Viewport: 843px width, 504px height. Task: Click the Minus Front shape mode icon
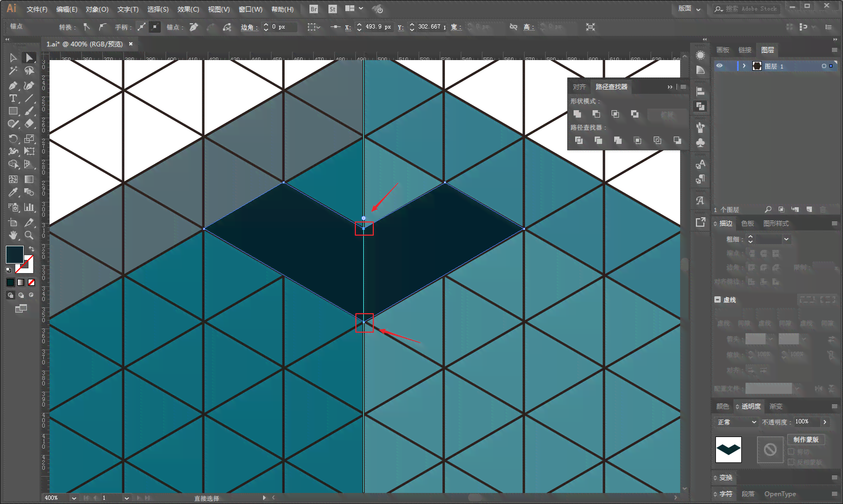596,114
